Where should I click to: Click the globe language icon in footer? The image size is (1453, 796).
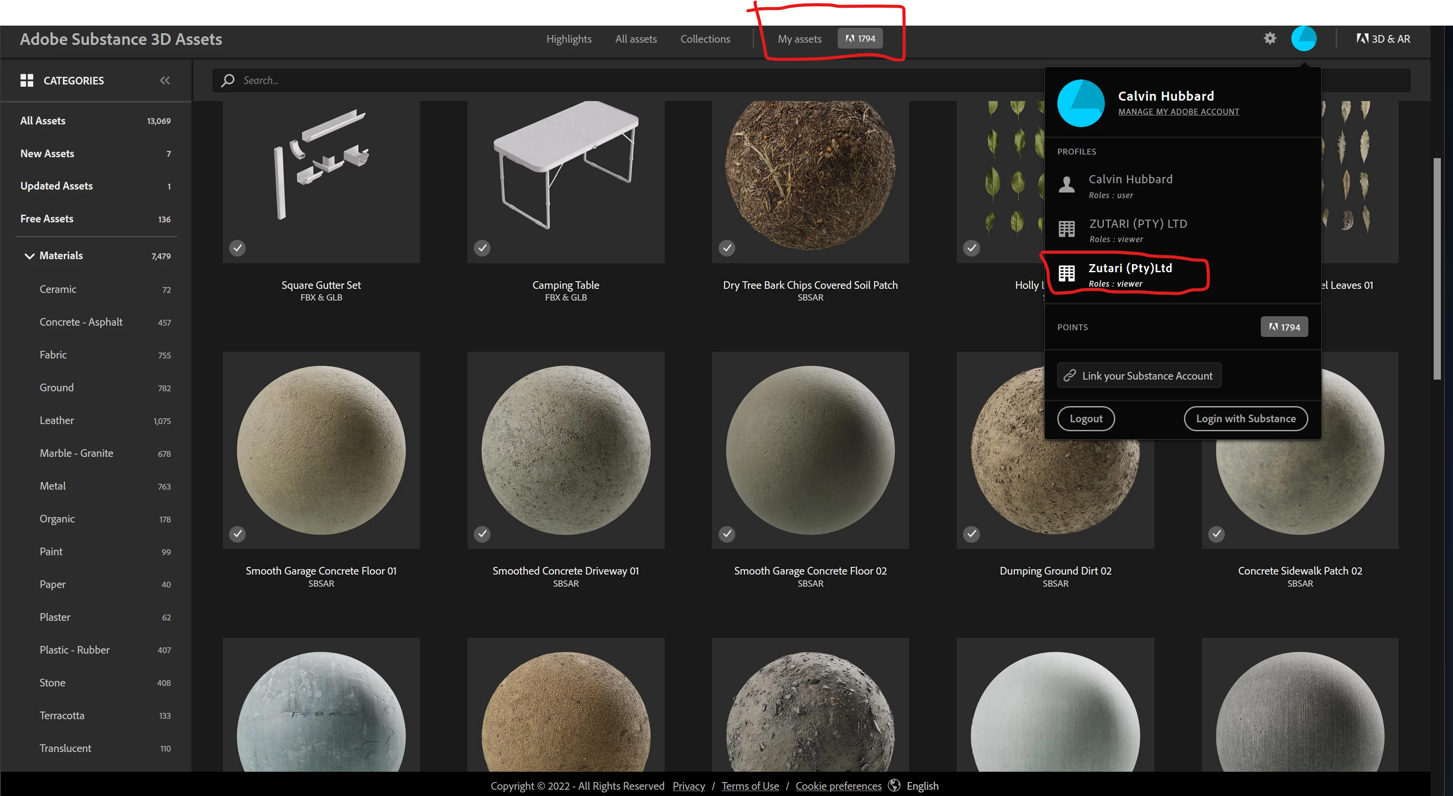pyautogui.click(x=894, y=785)
